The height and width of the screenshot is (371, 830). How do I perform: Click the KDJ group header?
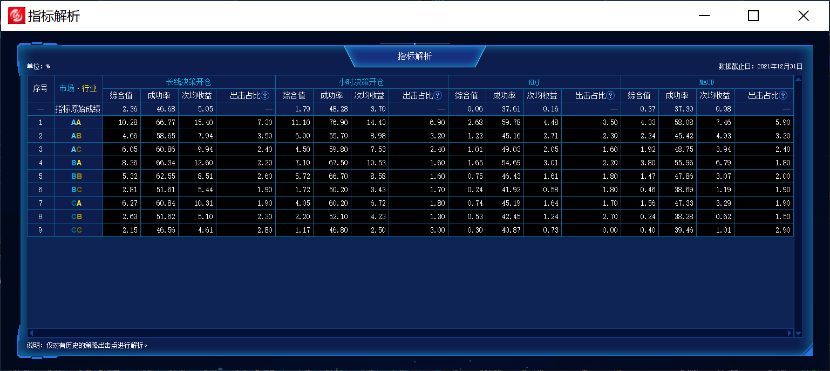534,82
